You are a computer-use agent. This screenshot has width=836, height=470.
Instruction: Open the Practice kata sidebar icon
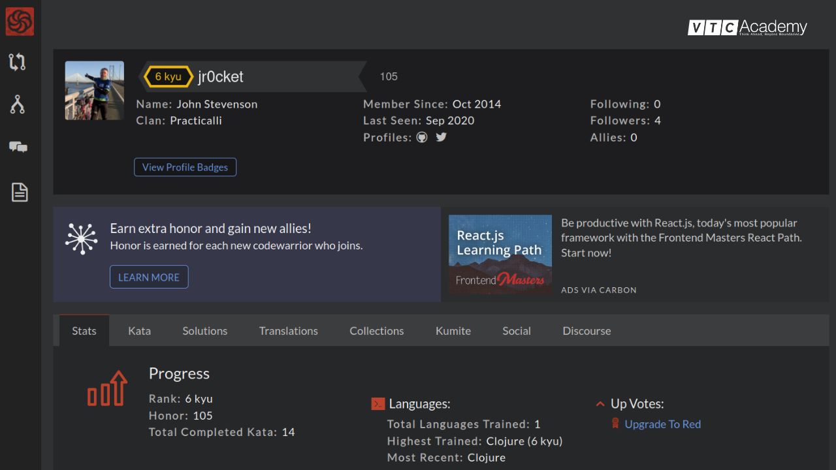18,62
